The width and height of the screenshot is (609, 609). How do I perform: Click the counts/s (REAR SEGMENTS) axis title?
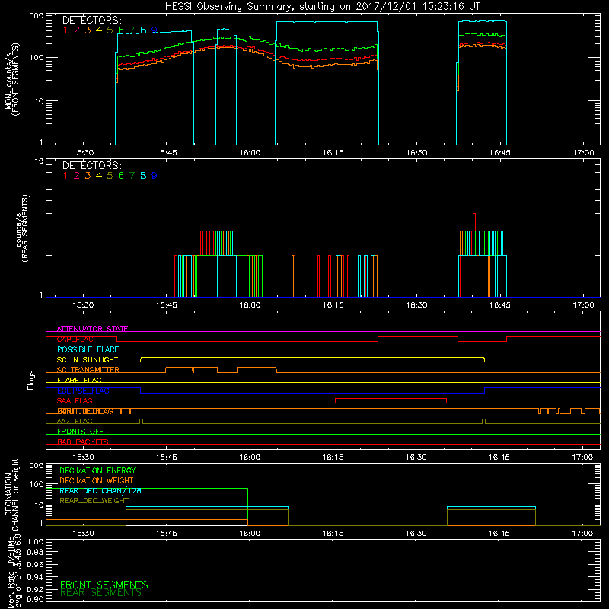coord(22,228)
